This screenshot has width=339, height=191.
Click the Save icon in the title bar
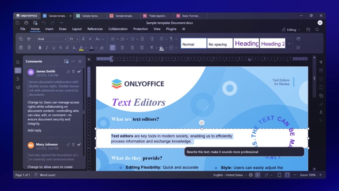[17, 23]
